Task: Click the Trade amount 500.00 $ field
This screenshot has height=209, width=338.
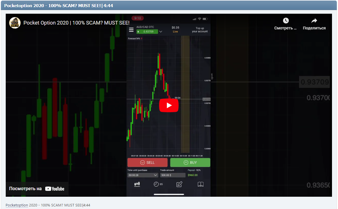Action: [x=173, y=175]
